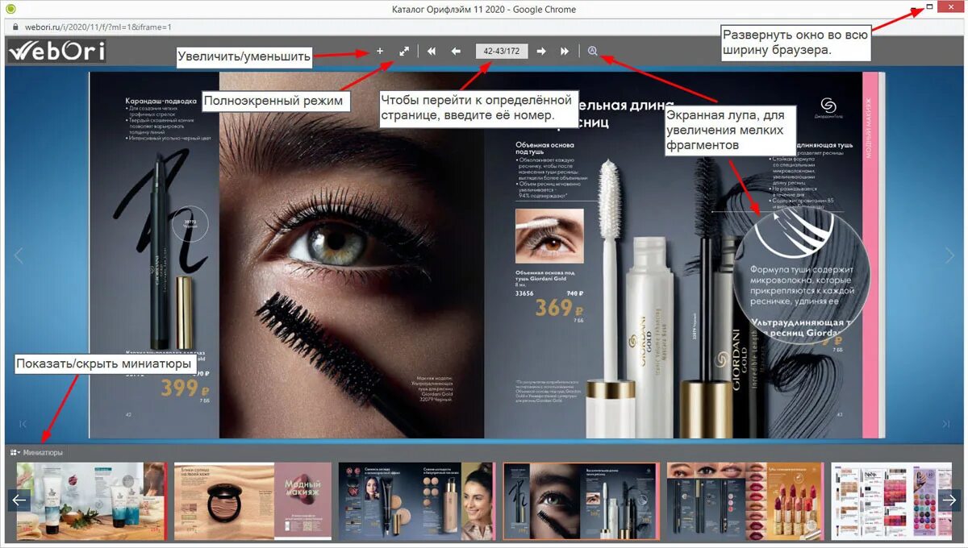The width and height of the screenshot is (968, 548).
Task: Open the WebOri logo link
Action: [56, 52]
